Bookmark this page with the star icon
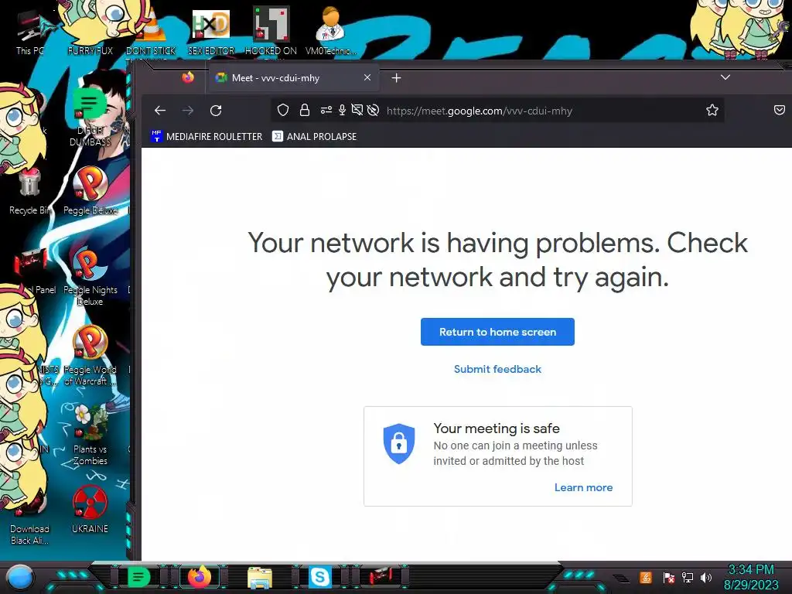Viewport: 792px width, 594px height. tap(712, 110)
